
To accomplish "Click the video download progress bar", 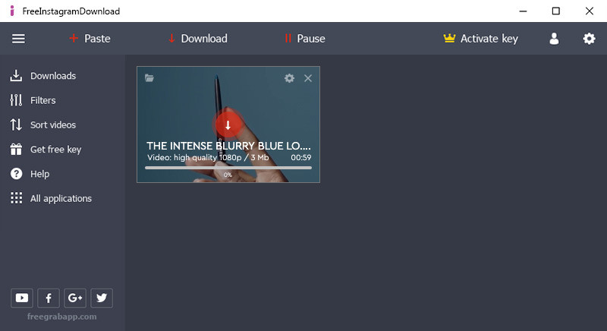I will click(228, 168).
